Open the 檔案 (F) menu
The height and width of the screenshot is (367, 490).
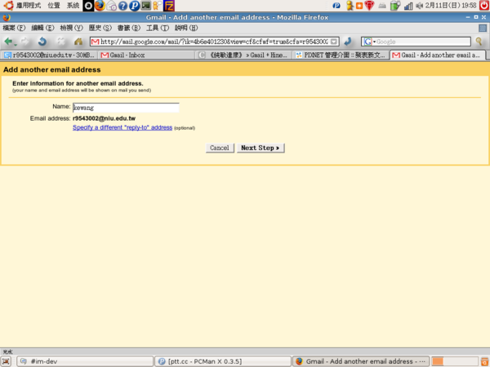pyautogui.click(x=14, y=28)
